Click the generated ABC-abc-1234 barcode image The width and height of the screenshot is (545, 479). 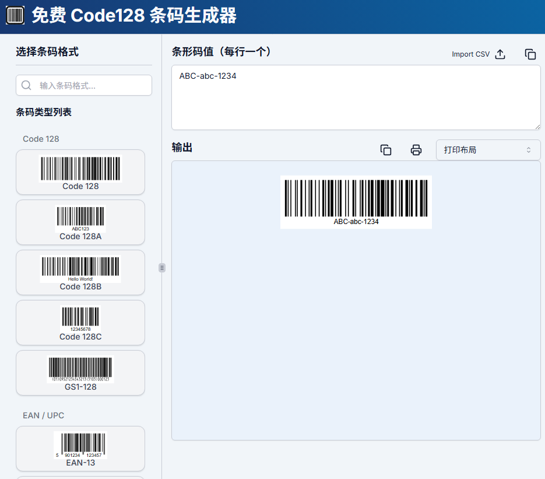(x=356, y=202)
